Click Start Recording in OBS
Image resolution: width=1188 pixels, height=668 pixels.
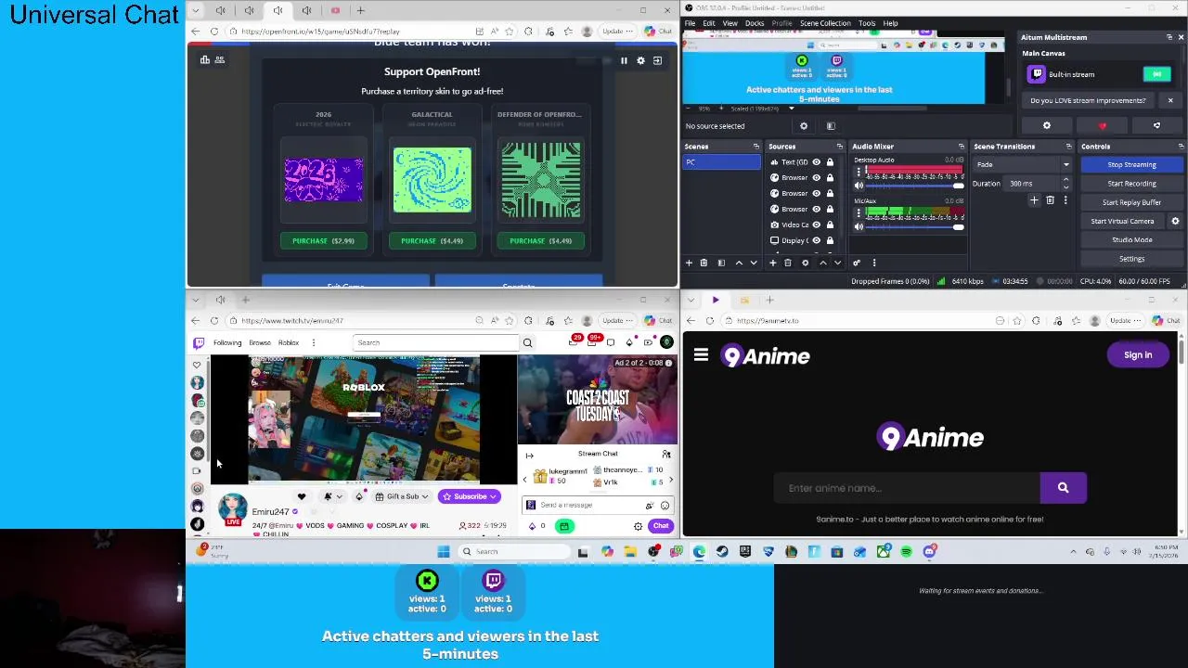point(1131,184)
